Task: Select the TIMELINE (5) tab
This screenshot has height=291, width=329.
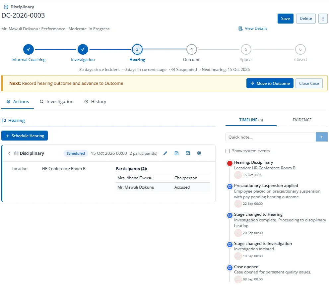Action: (x=251, y=120)
